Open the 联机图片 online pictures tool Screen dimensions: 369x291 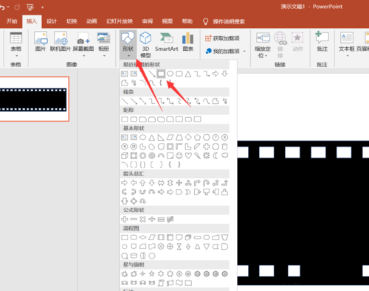click(61, 42)
